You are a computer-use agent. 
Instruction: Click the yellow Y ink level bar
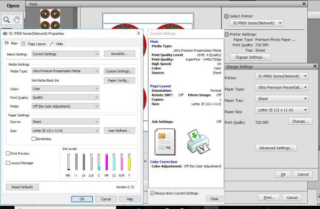[x=129, y=162]
